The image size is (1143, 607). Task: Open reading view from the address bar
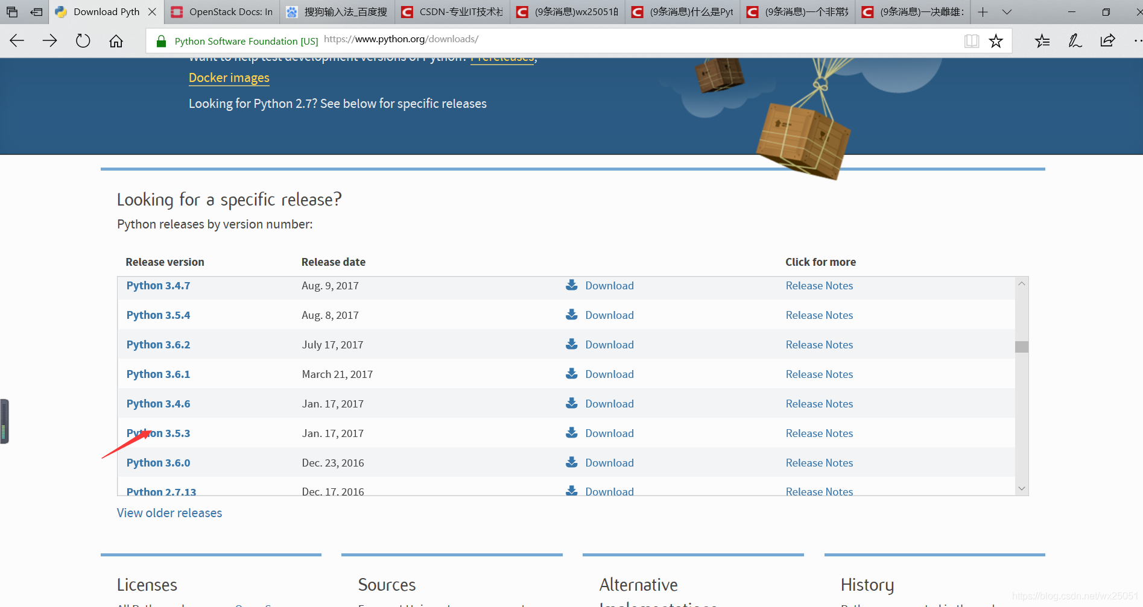click(x=971, y=40)
